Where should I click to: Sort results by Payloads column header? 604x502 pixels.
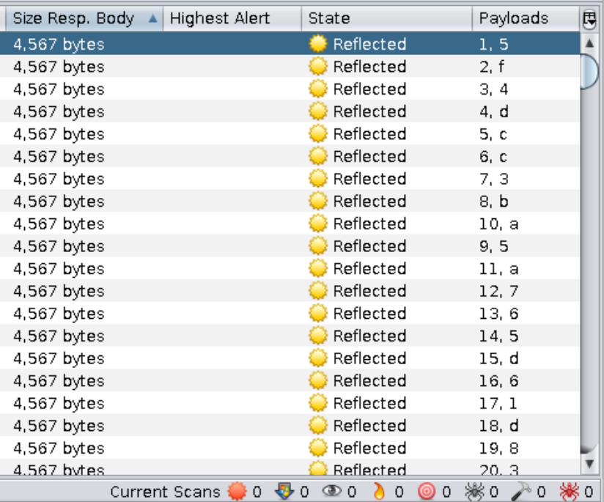click(514, 19)
